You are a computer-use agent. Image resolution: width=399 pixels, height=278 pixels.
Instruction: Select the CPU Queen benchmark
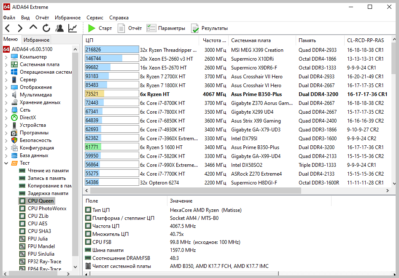click(x=40, y=201)
